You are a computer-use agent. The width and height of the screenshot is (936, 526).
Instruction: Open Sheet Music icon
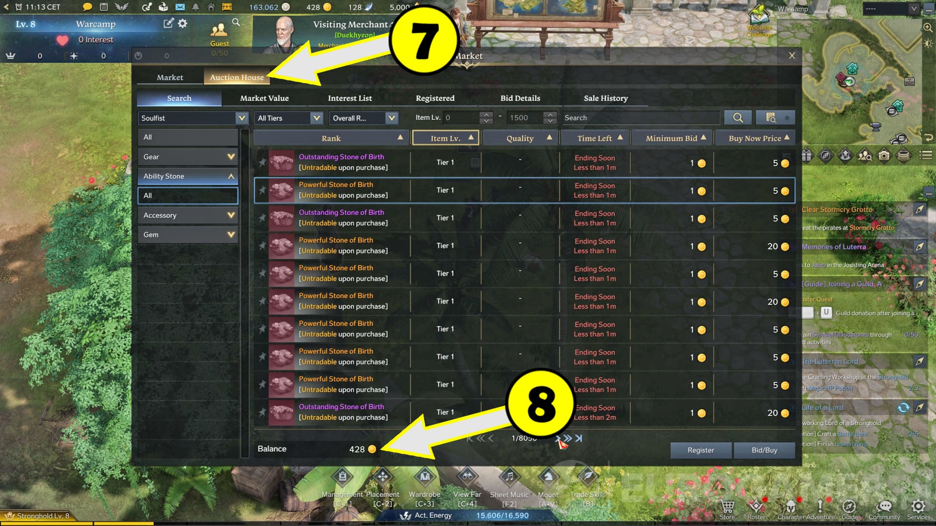click(509, 477)
